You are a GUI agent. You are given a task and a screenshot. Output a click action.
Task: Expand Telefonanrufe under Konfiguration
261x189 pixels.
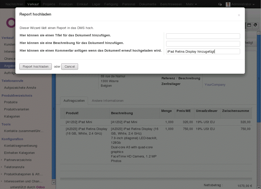14,167
